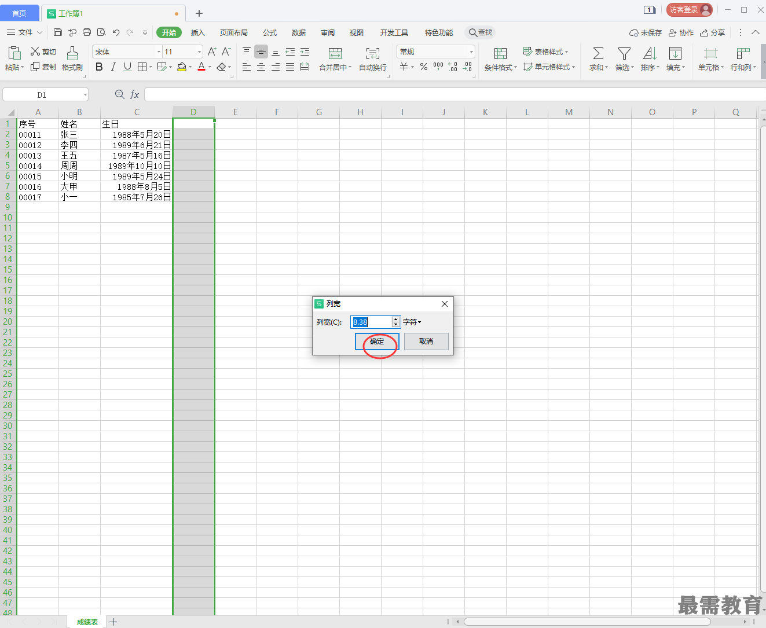Image resolution: width=766 pixels, height=628 pixels.
Task: Align text to the right
Action: (276, 67)
